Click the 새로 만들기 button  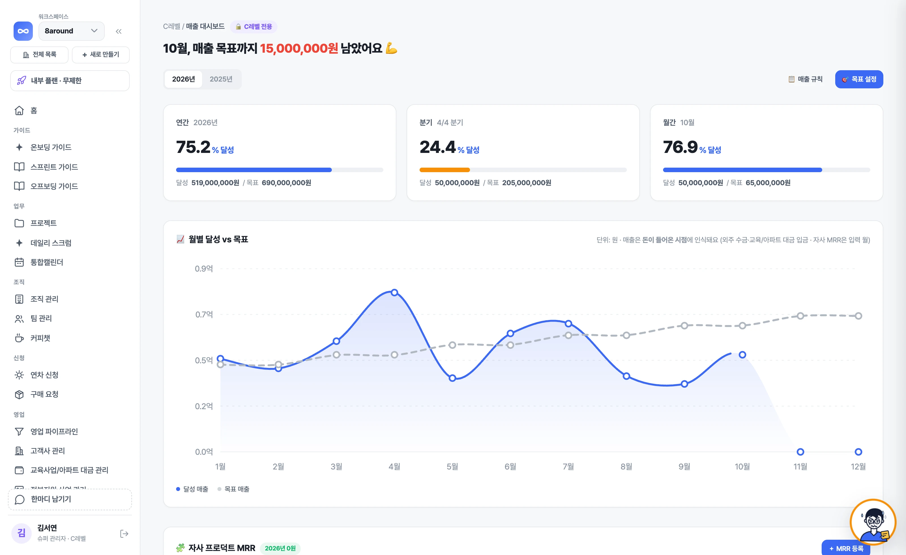[101, 54]
